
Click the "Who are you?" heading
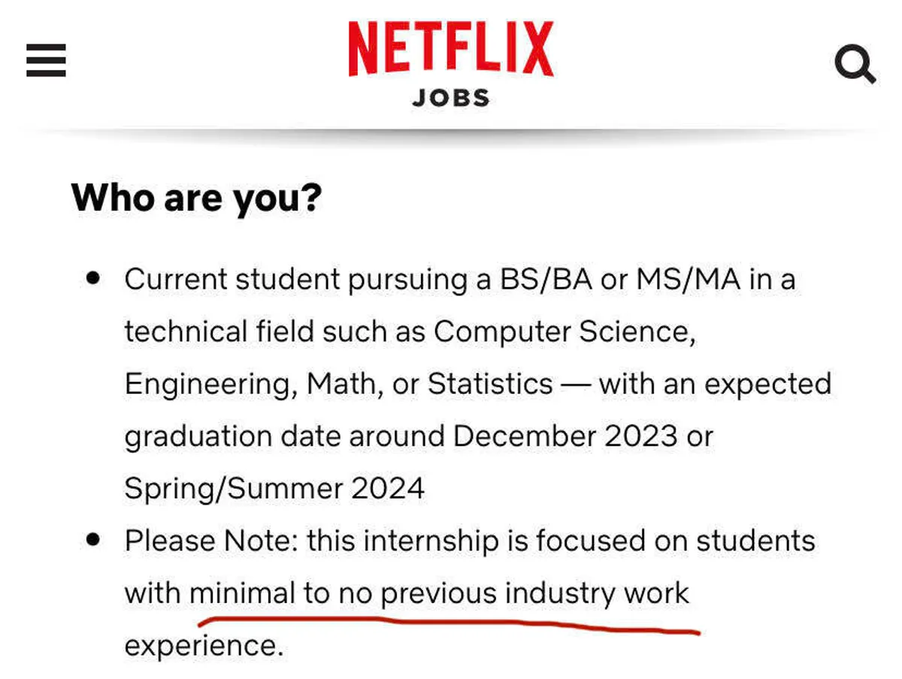[196, 197]
